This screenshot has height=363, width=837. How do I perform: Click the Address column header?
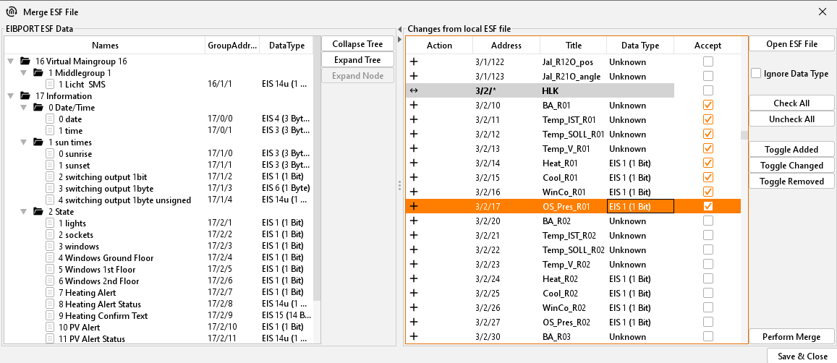(506, 46)
